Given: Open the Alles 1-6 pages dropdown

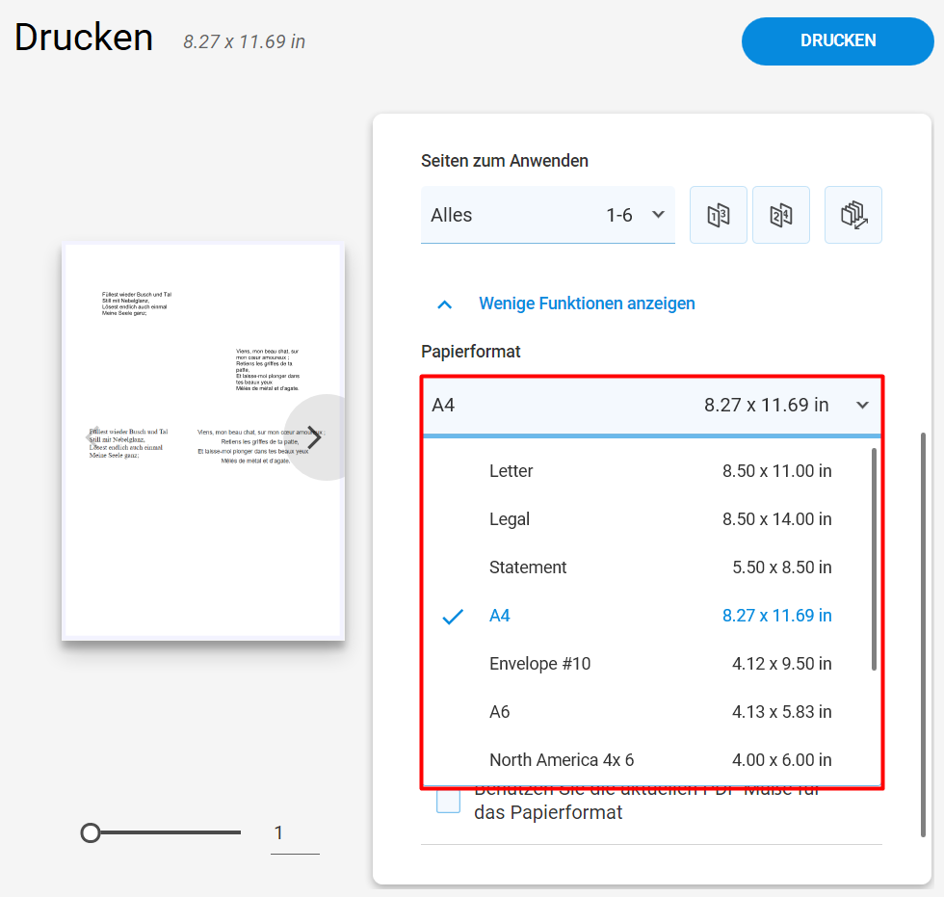Looking at the screenshot, I should click(548, 215).
